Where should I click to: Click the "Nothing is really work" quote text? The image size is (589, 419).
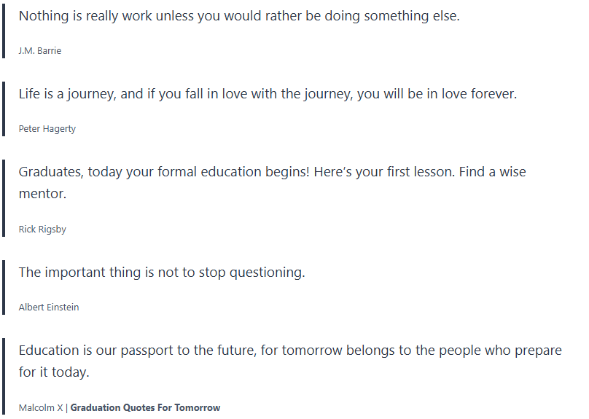click(x=239, y=16)
